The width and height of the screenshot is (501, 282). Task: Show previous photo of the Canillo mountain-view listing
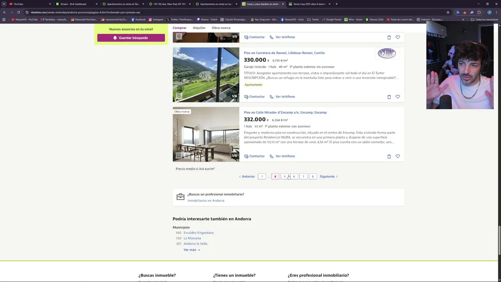click(176, 74)
